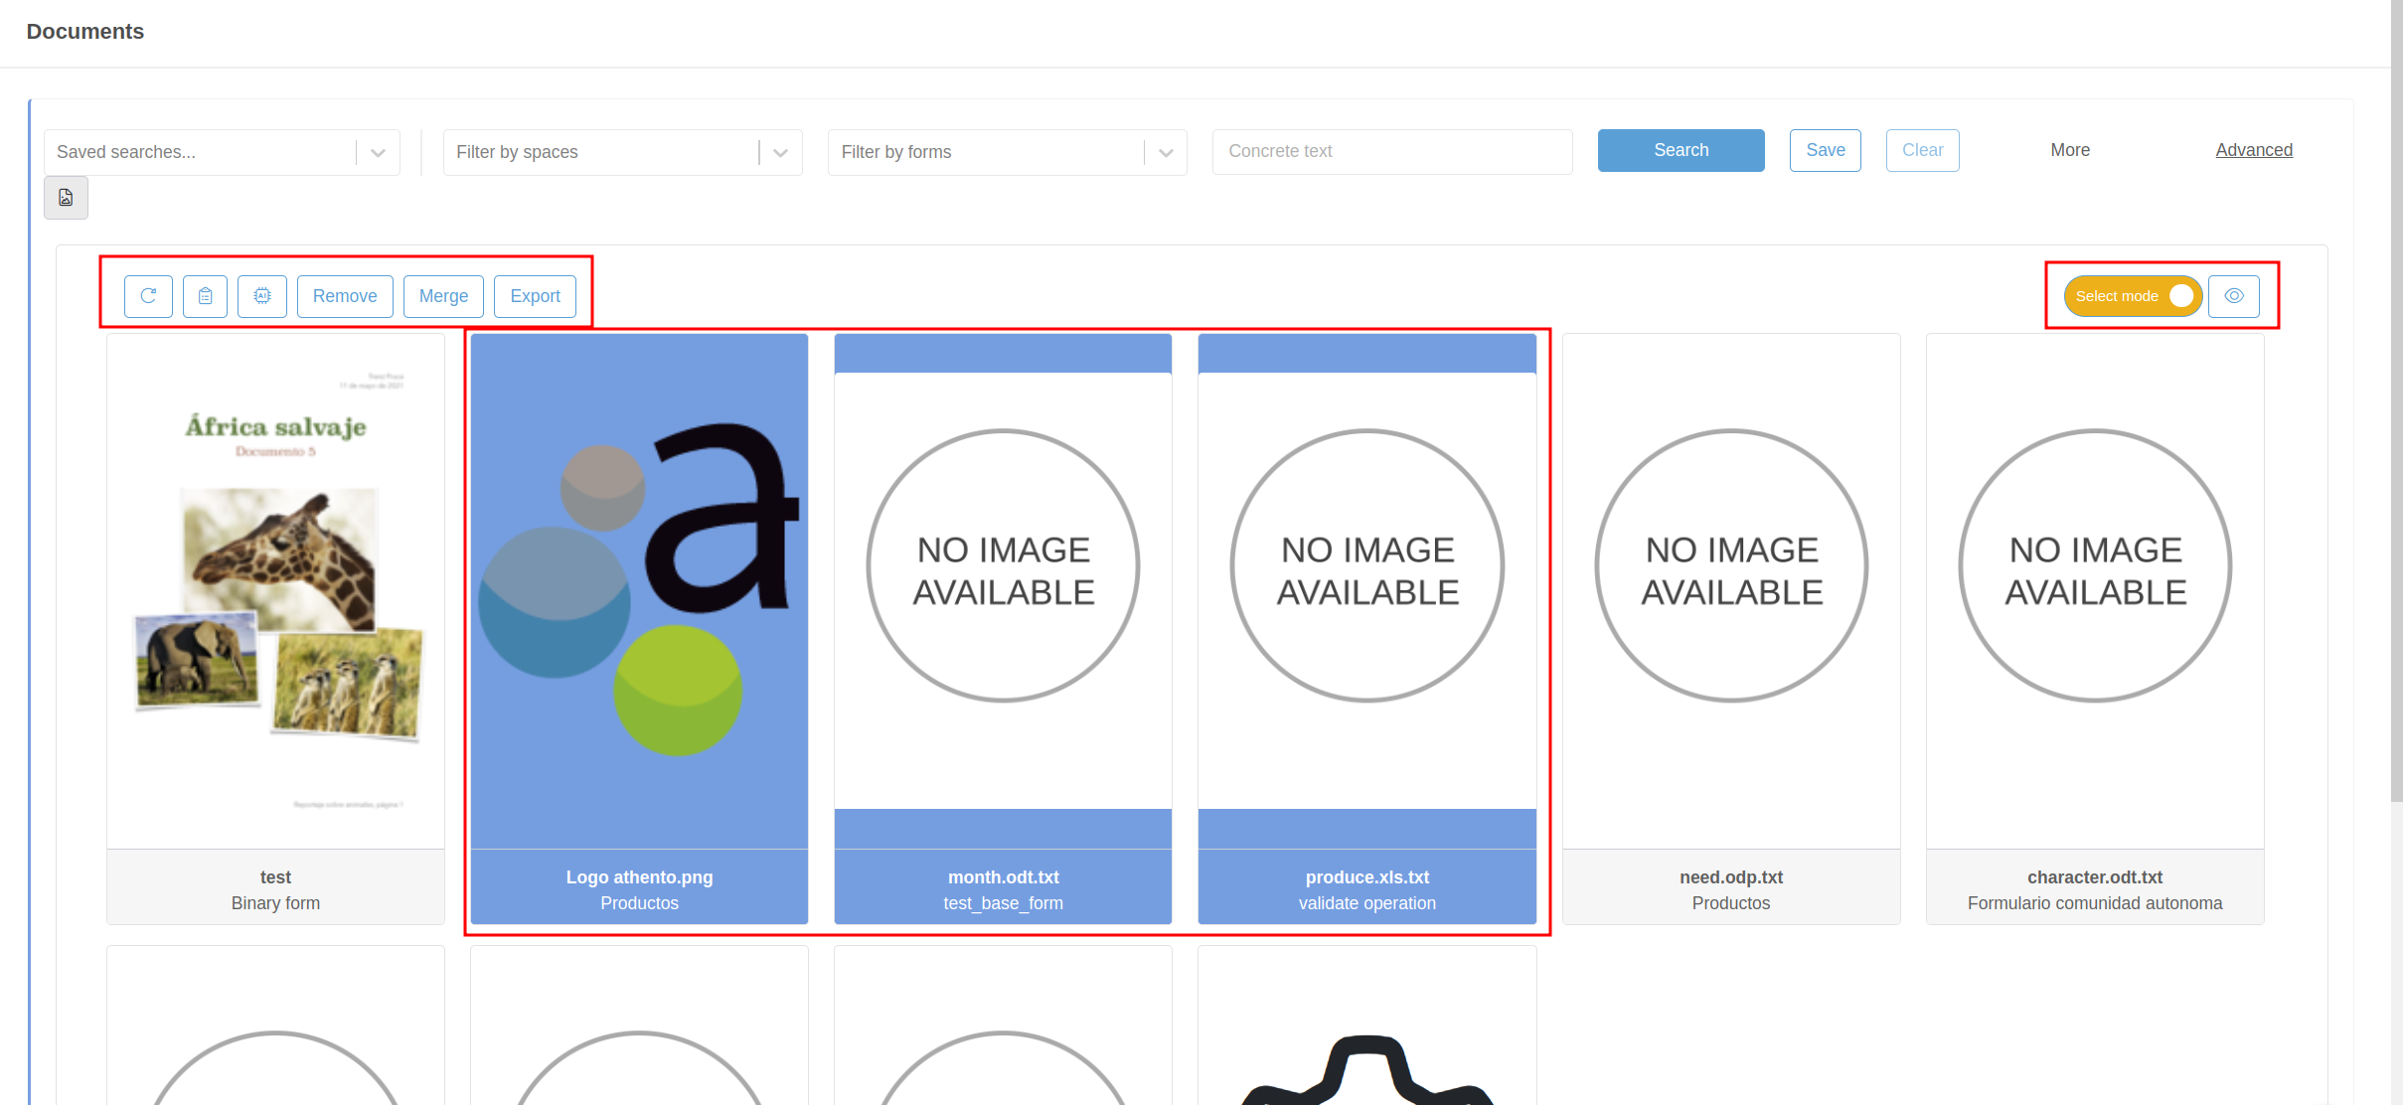This screenshot has width=2403, height=1105.
Task: Deselect the Logo athento.png document
Action: 639,628
